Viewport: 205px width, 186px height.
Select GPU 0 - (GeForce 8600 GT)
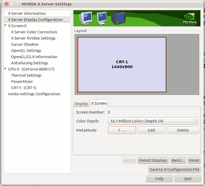pyautogui.click(x=31, y=69)
